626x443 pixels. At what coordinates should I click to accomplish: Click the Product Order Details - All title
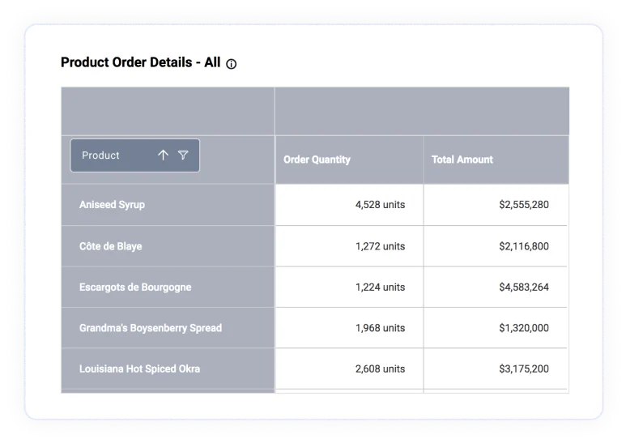pos(141,62)
